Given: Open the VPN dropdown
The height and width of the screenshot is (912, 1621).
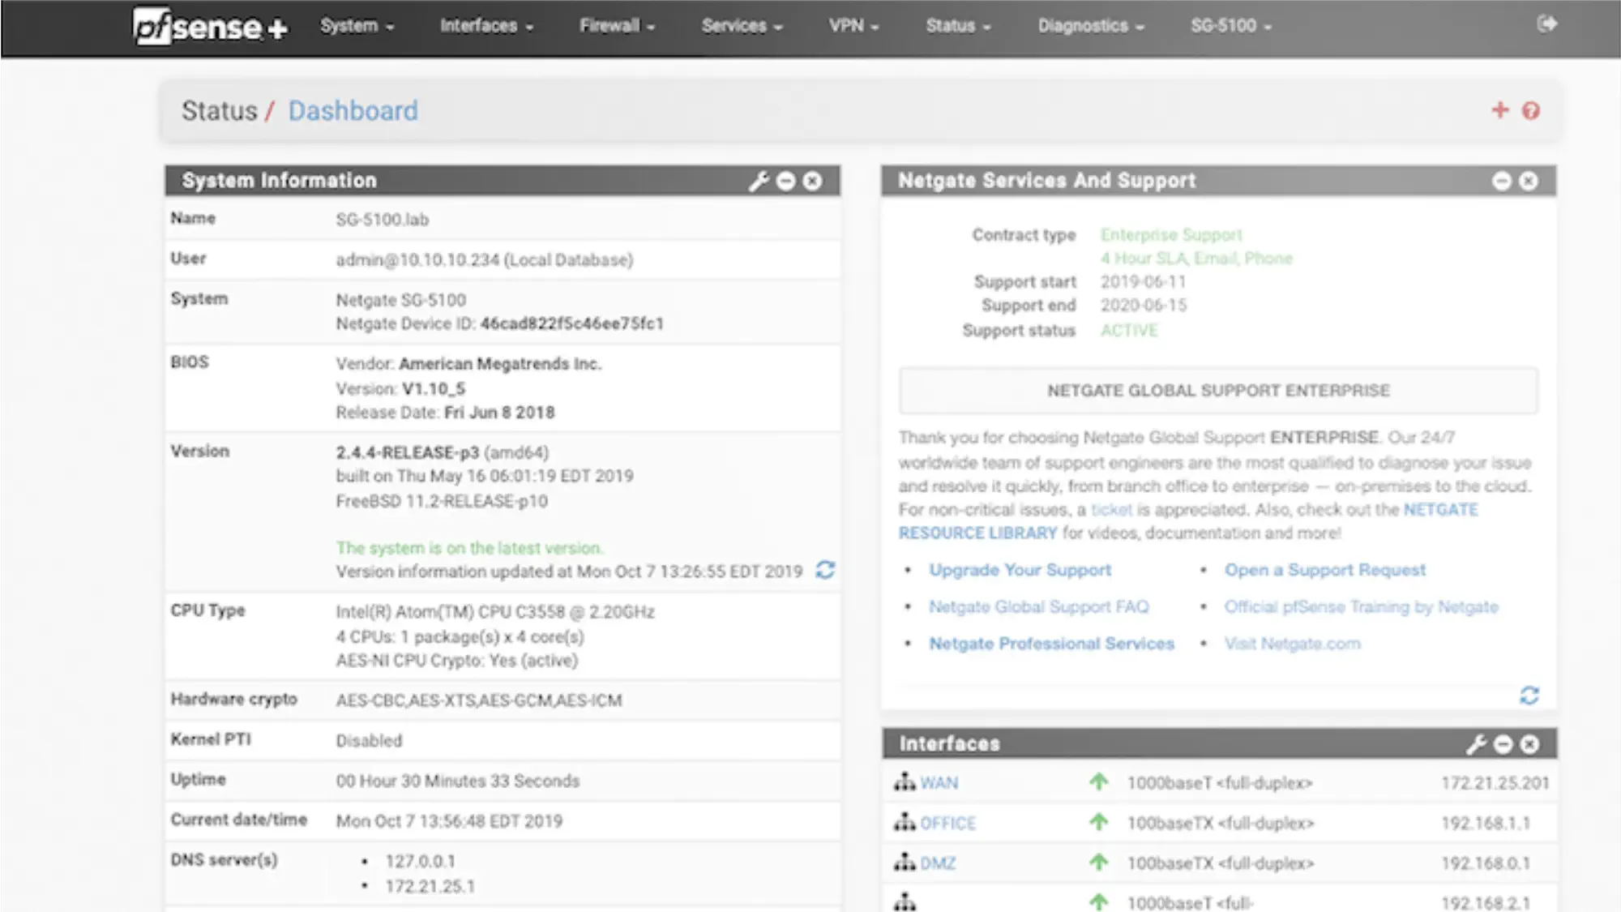Looking at the screenshot, I should 849,25.
